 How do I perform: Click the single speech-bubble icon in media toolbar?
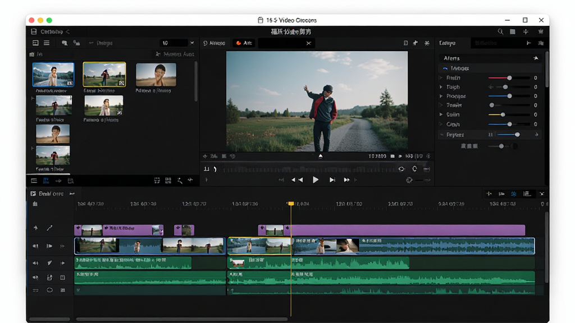click(x=65, y=43)
